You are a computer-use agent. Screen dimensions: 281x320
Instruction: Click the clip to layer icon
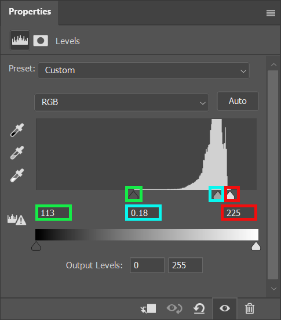pyautogui.click(x=148, y=308)
